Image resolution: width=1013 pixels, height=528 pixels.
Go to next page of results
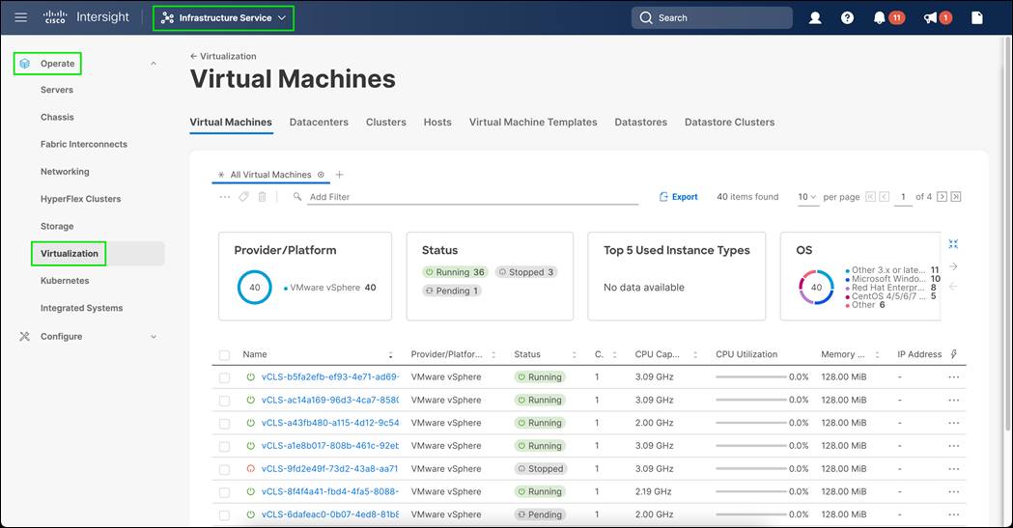coord(942,197)
